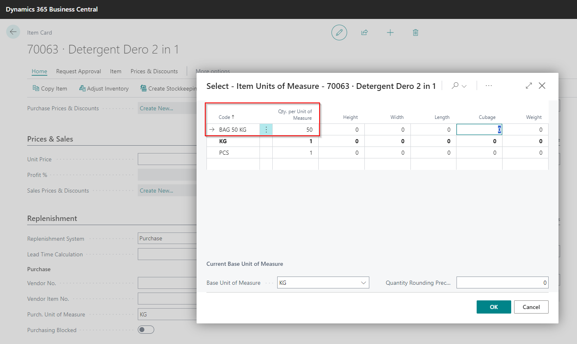This screenshot has height=344, width=577.
Task: Click the Width column header
Action: pyautogui.click(x=397, y=117)
